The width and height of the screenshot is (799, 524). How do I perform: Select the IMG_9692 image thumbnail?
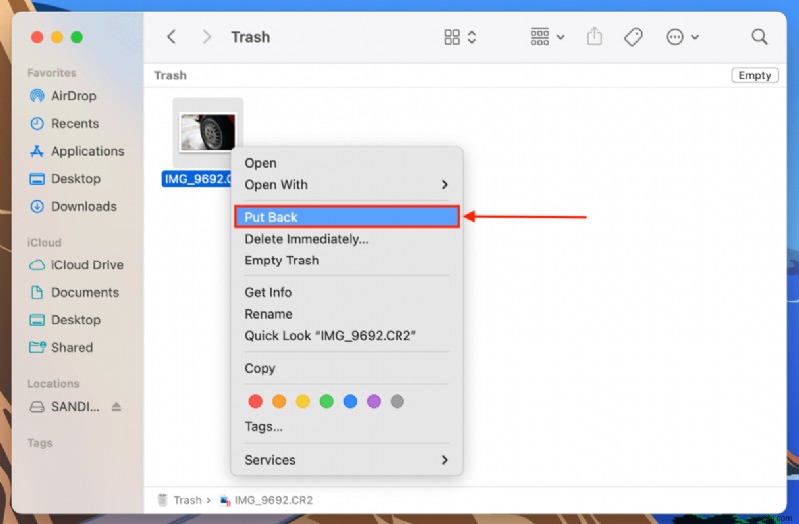pos(208,132)
